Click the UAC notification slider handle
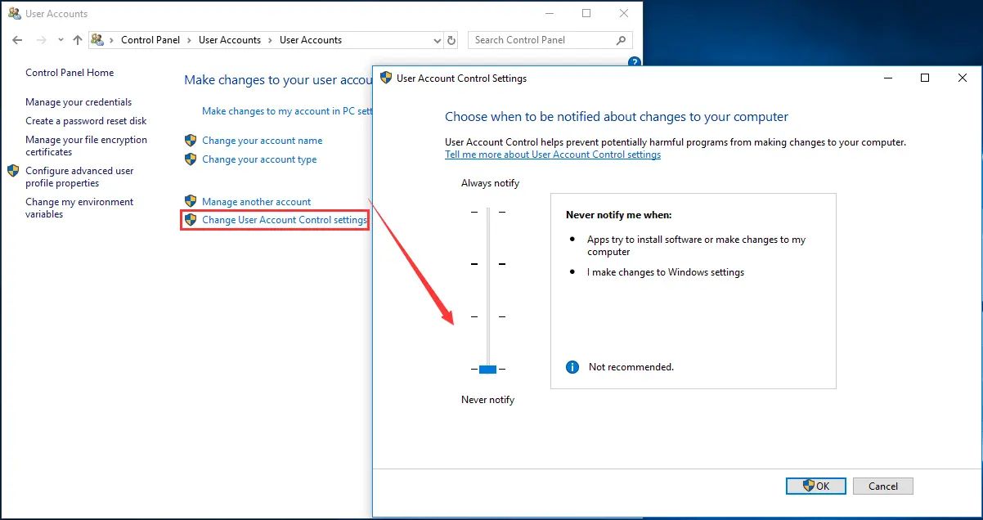 tap(487, 369)
